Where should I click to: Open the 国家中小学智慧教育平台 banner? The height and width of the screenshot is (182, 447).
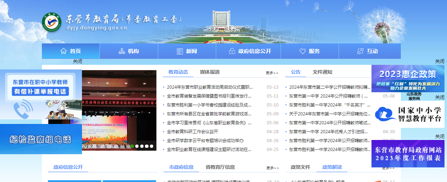click(408, 114)
